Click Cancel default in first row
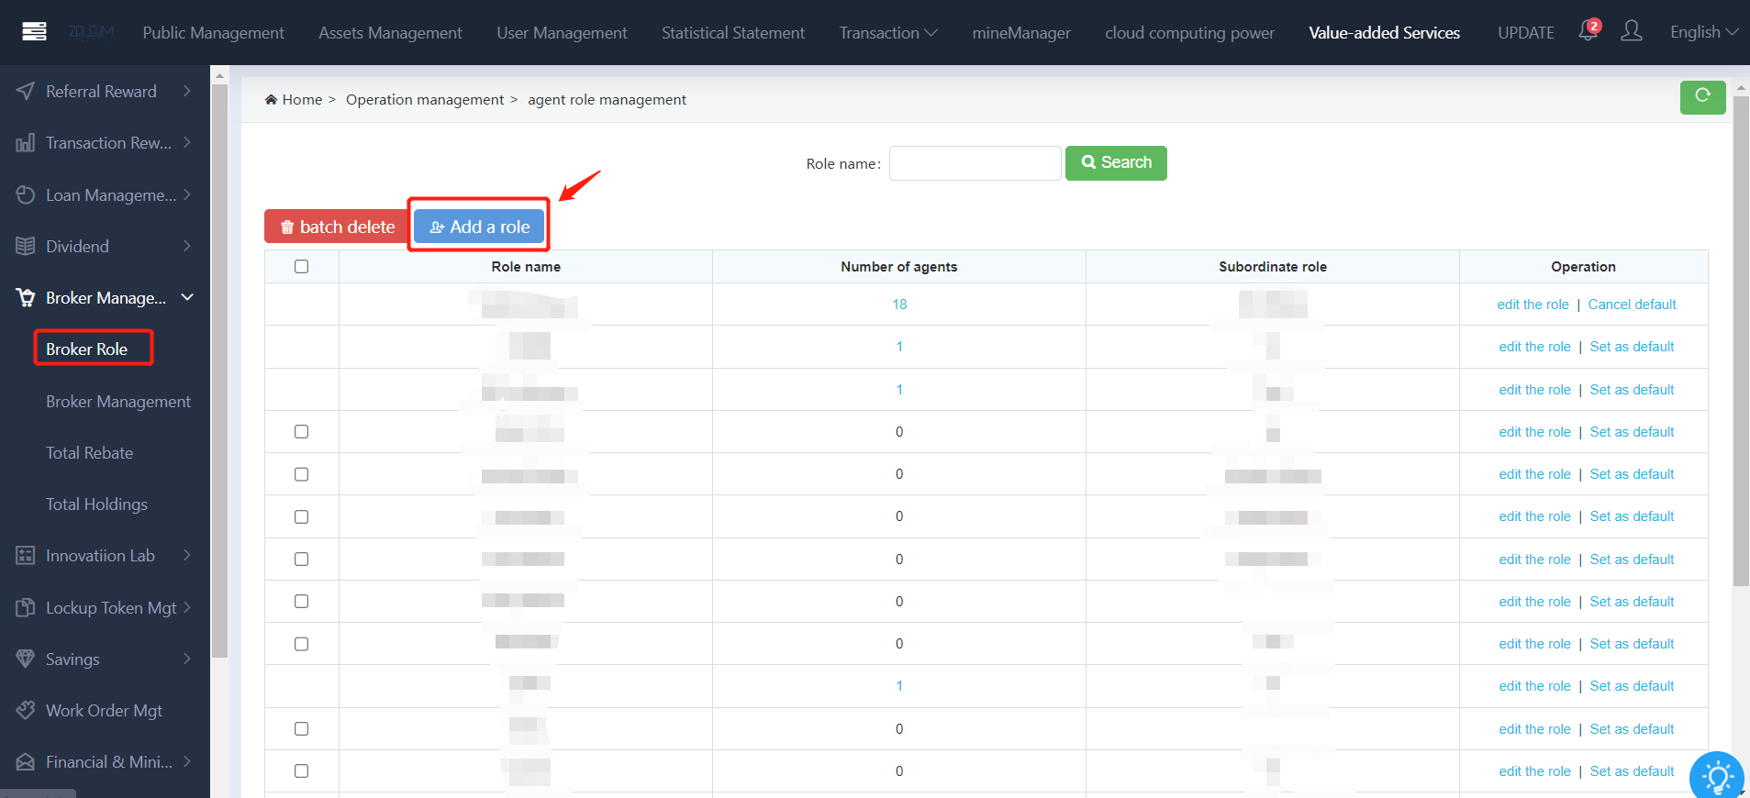The height and width of the screenshot is (798, 1750). 1632,304
